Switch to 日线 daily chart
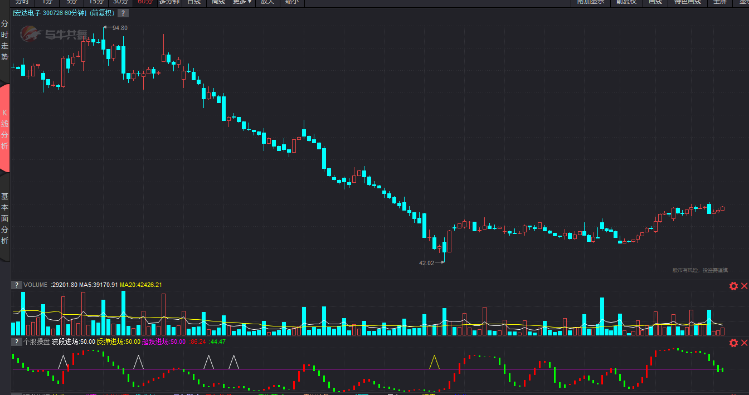The width and height of the screenshot is (749, 395). (194, 2)
